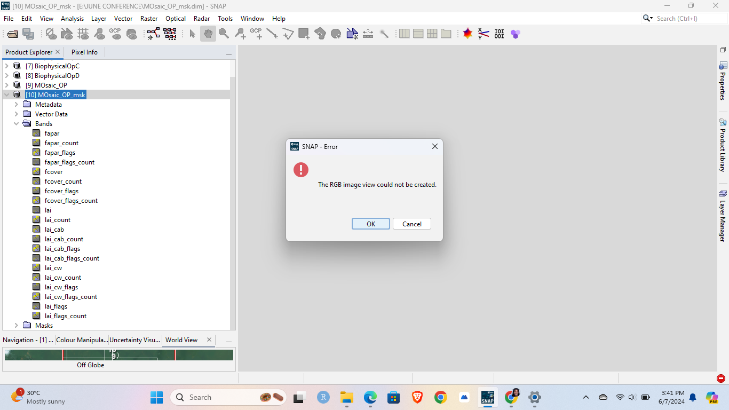Select the Pin placing tool
Viewport: 729px width, 410px height.
coord(239,33)
